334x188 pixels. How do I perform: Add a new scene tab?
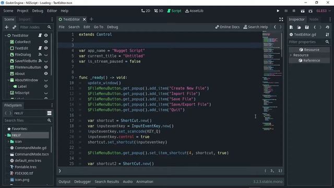click(x=91, y=19)
